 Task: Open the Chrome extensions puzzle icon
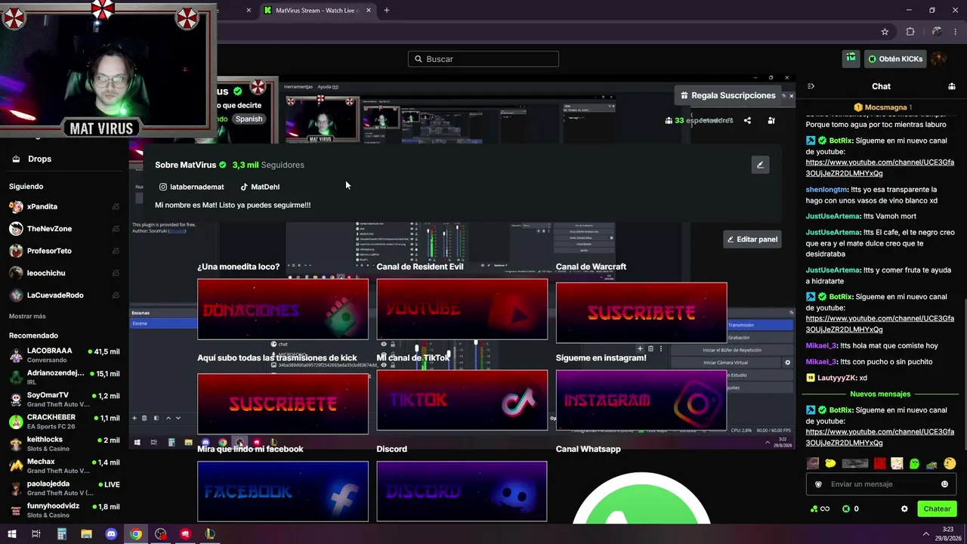(910, 32)
